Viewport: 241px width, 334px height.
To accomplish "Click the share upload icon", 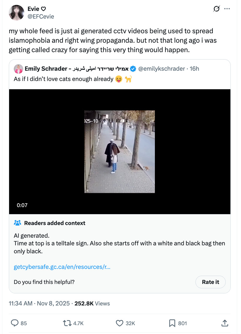I will 225,323.
